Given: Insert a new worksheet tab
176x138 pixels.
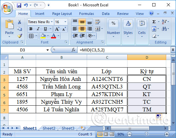Looking at the screenshot, I should click(x=83, y=128).
